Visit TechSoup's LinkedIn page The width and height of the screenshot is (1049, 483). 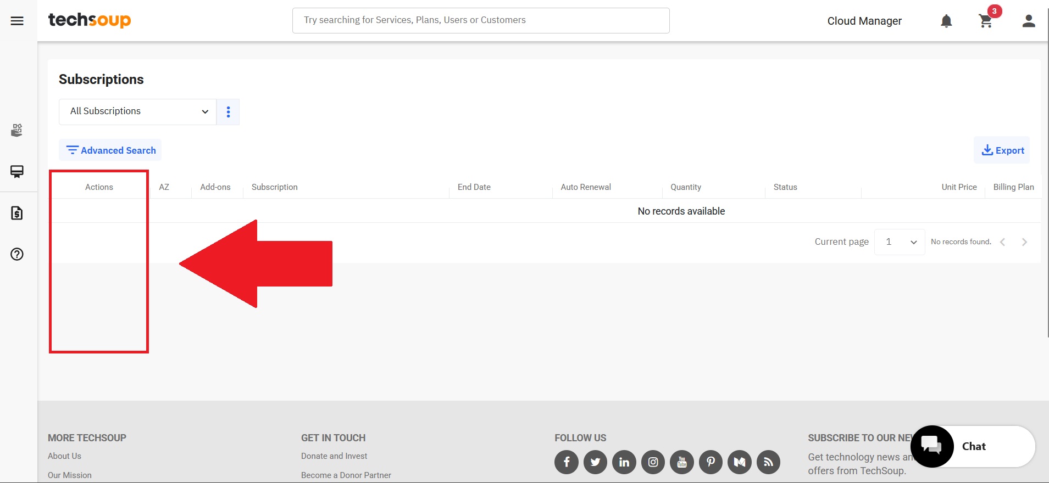pyautogui.click(x=624, y=462)
